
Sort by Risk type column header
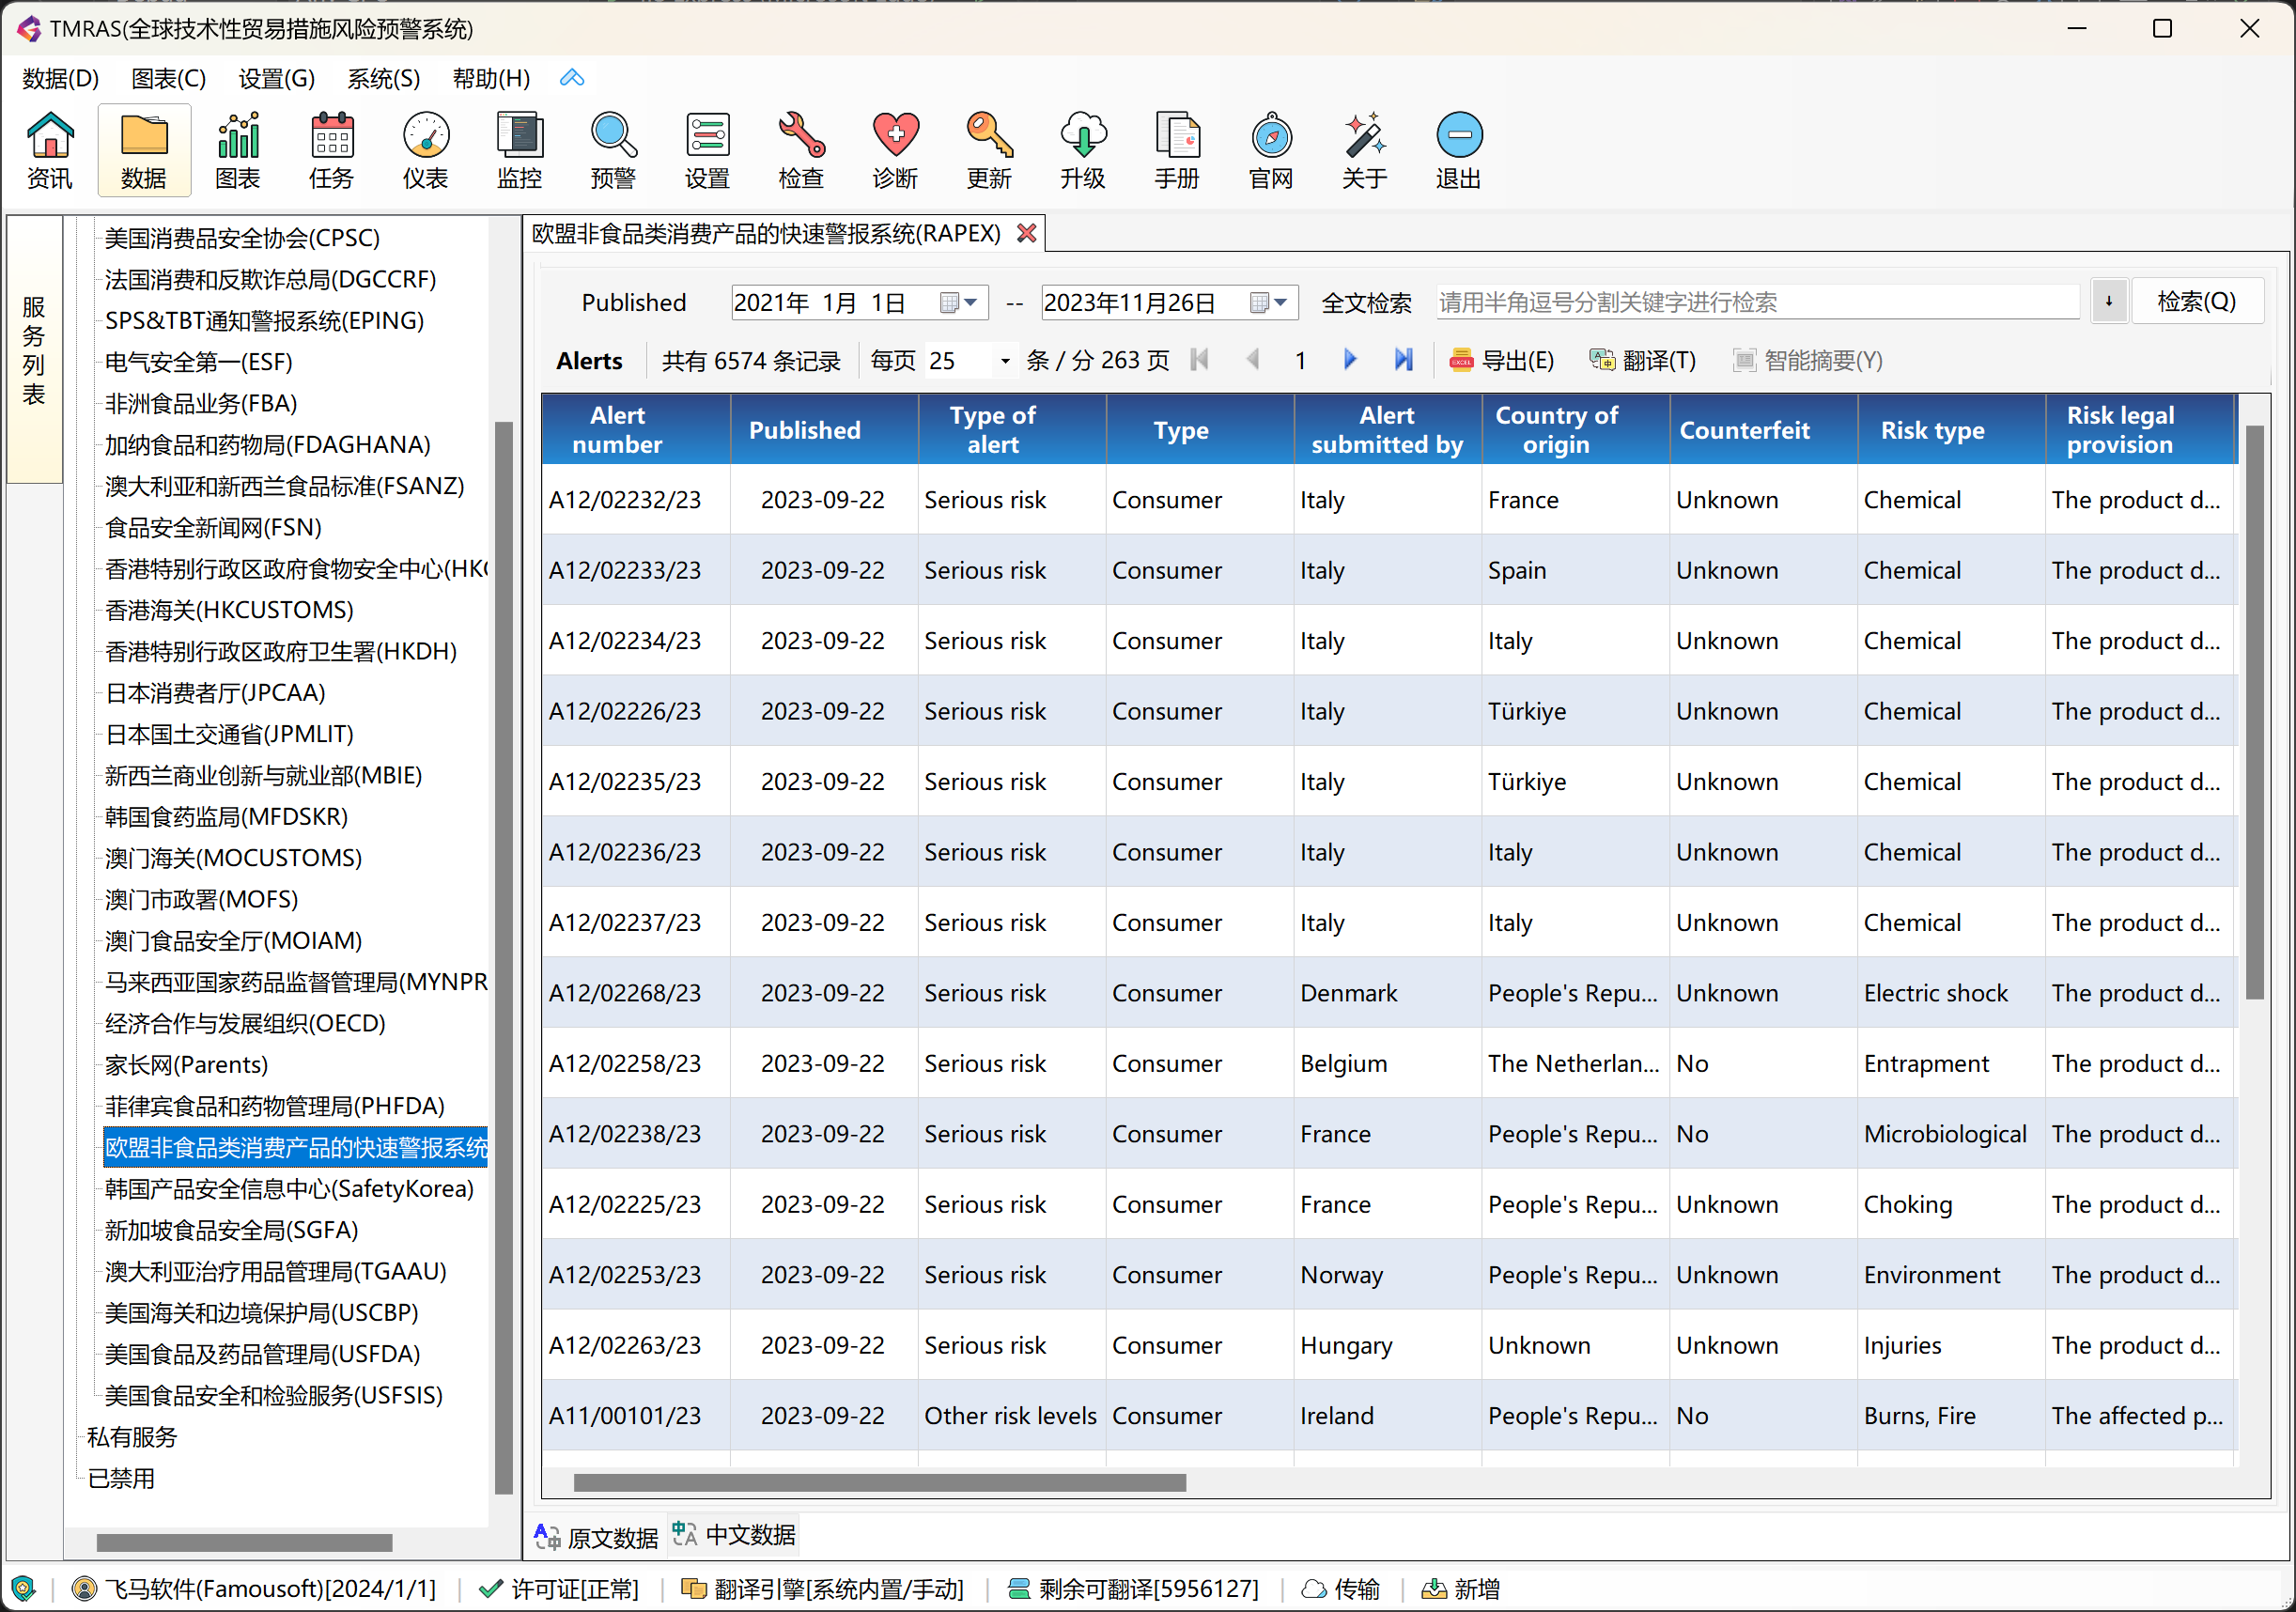[1951, 429]
